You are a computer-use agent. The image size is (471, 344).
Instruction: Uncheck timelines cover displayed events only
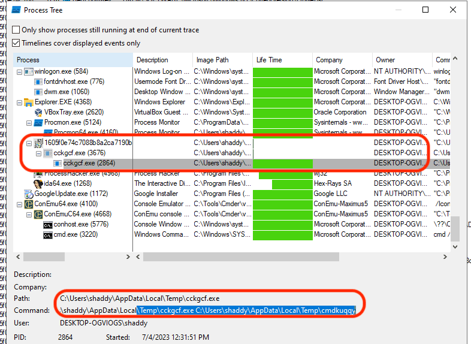pos(16,43)
